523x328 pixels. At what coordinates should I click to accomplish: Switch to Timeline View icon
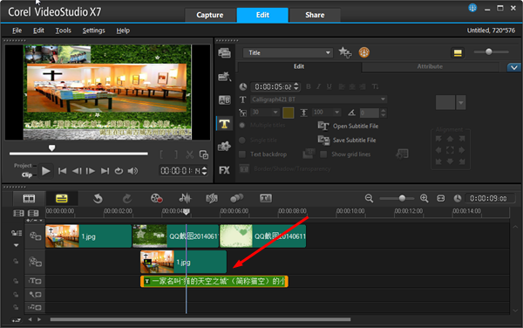[62, 199]
